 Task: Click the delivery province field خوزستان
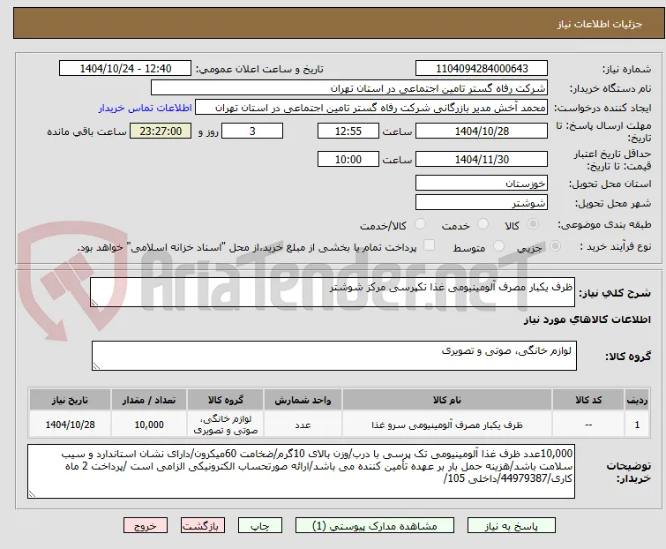(482, 183)
